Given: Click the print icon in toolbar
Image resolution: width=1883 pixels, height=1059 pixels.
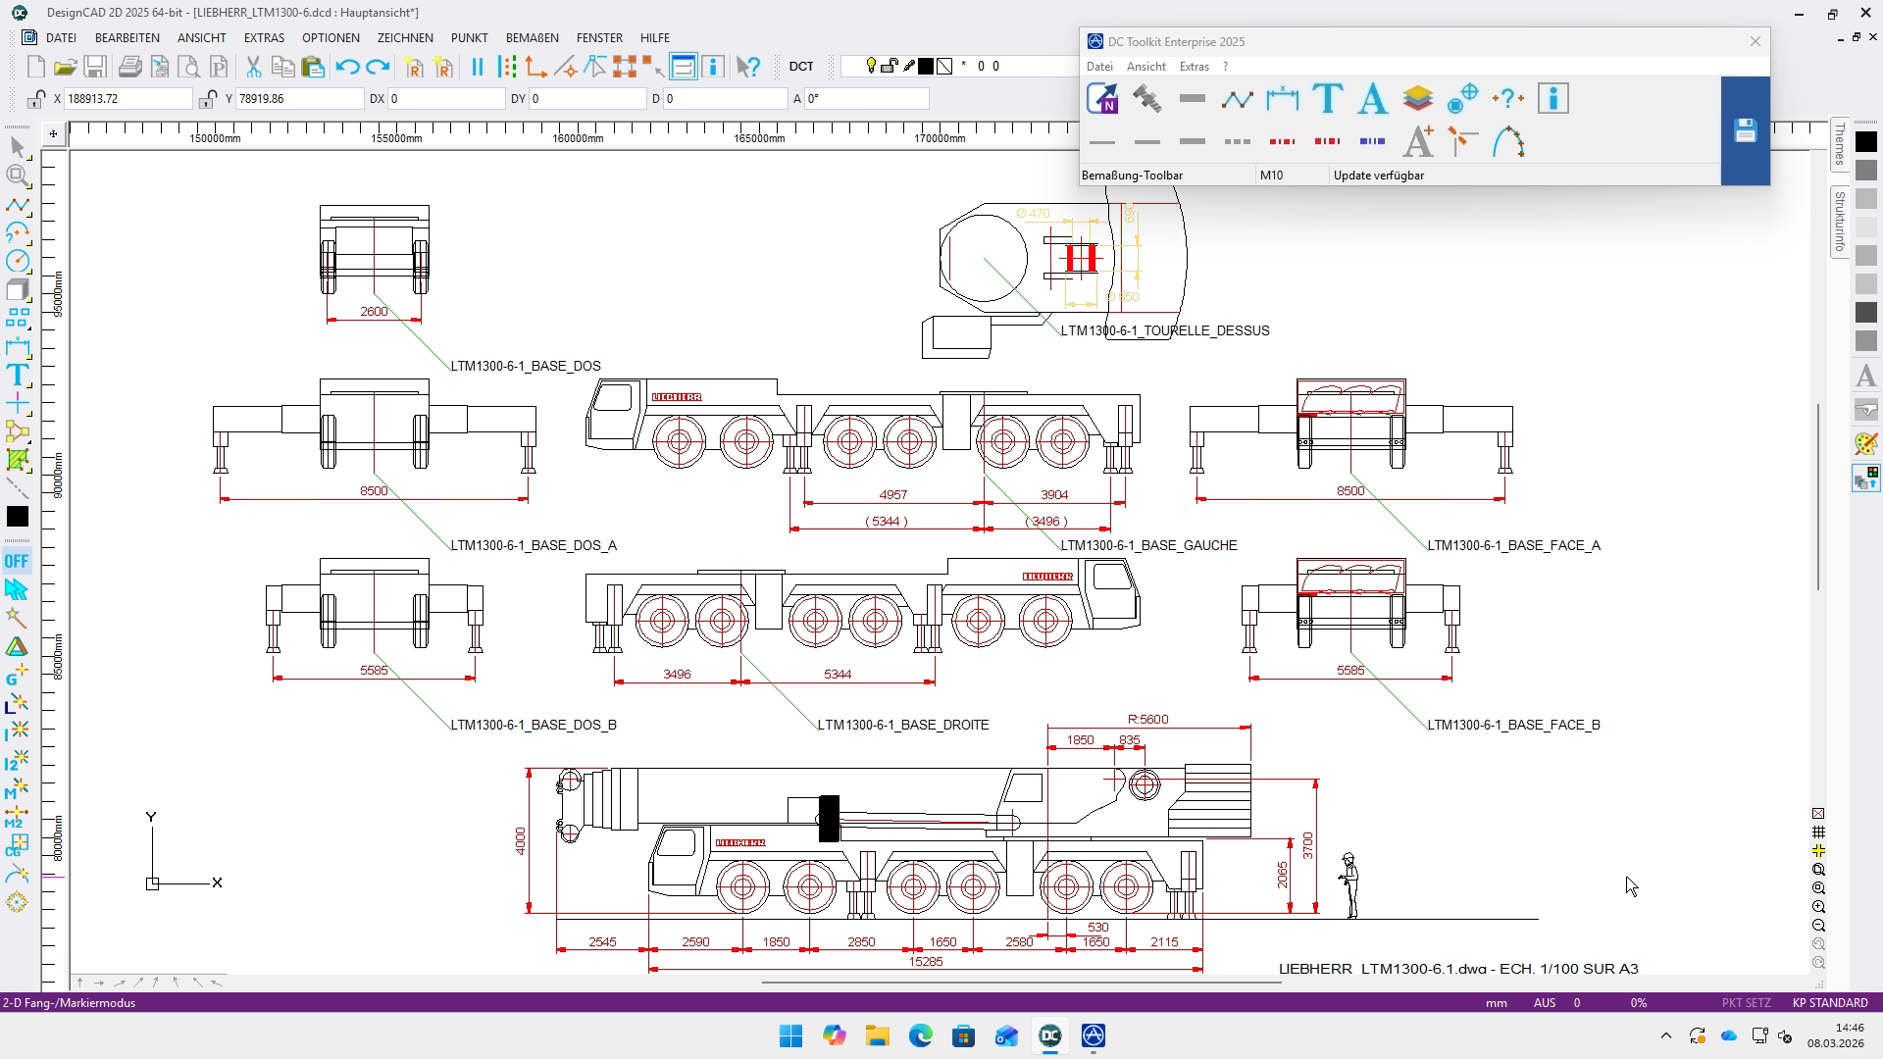Looking at the screenshot, I should tap(129, 67).
